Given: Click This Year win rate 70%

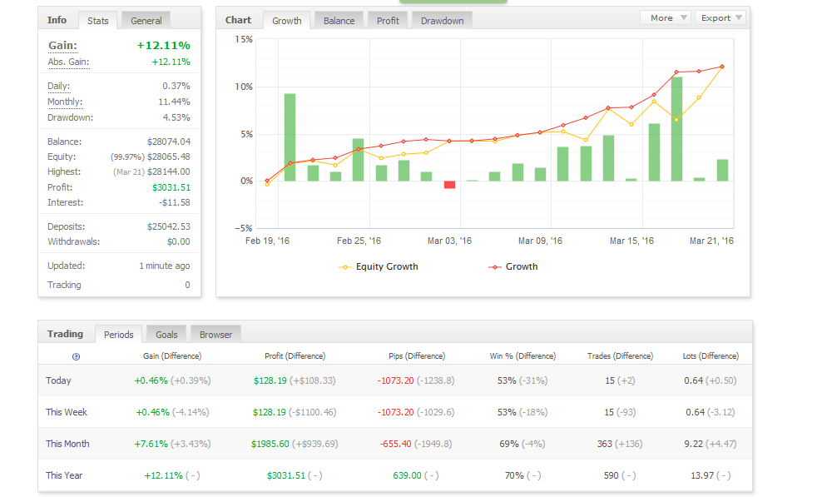Looking at the screenshot, I should click(514, 475).
